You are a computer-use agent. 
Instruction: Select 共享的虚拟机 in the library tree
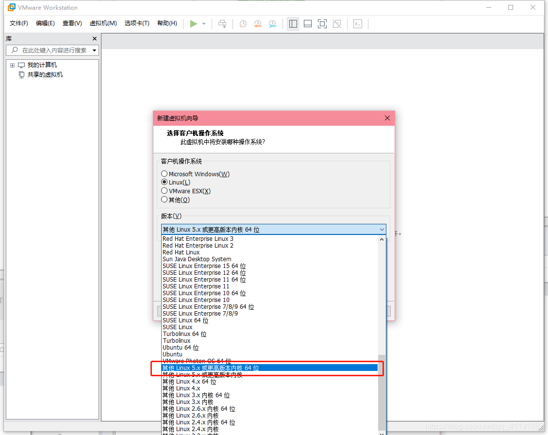click(x=45, y=74)
